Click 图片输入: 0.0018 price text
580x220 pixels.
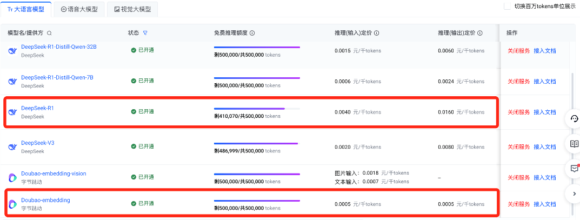pyautogui.click(x=372, y=173)
